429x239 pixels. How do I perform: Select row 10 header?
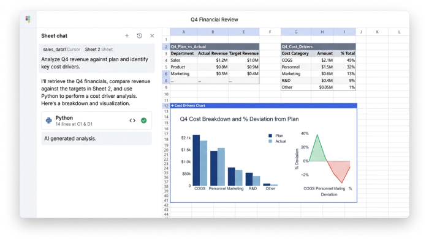tap(166, 94)
